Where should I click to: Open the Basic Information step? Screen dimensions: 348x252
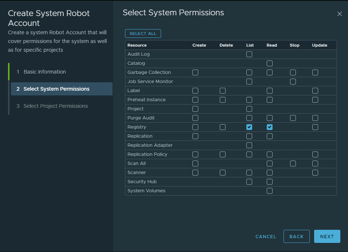(45, 72)
